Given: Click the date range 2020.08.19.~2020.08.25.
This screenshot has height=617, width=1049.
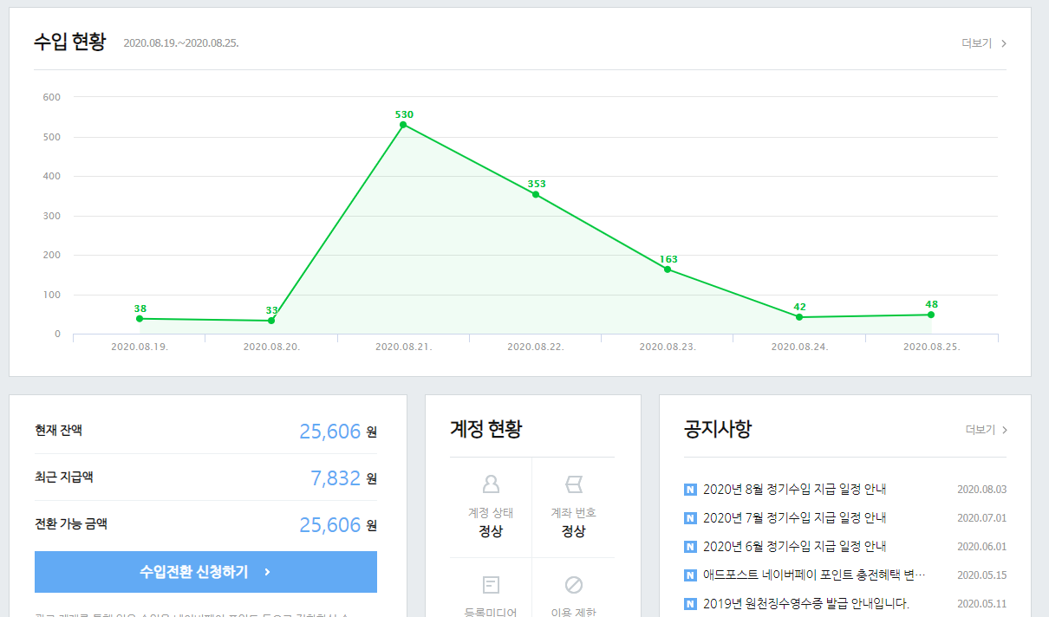Looking at the screenshot, I should click(x=181, y=43).
